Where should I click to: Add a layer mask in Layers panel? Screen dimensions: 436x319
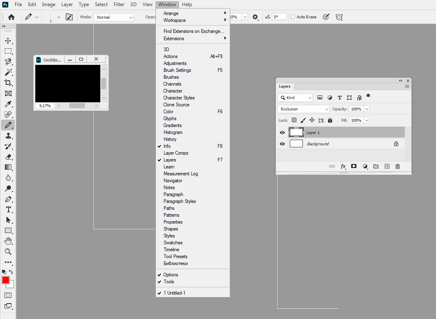354,166
